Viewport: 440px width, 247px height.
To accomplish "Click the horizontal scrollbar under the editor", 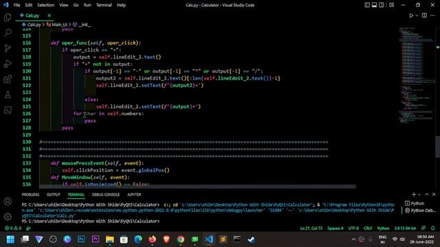I will coord(197,187).
